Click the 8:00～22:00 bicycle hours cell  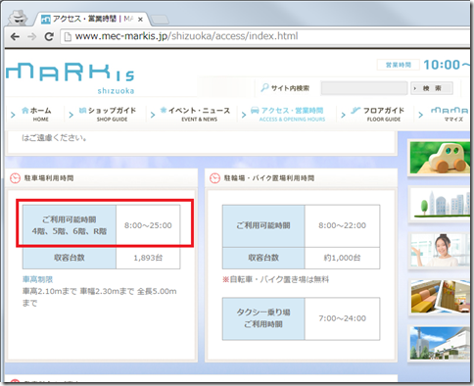click(x=342, y=225)
